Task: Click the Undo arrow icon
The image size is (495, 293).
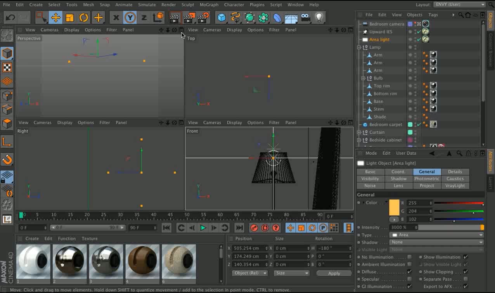Action: [x=10, y=17]
